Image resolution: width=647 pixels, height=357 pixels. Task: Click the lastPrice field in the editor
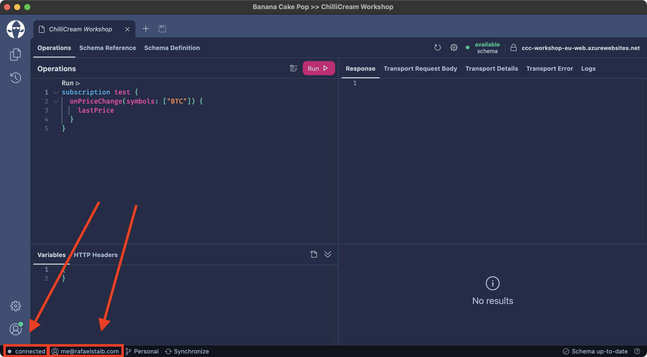pos(96,110)
